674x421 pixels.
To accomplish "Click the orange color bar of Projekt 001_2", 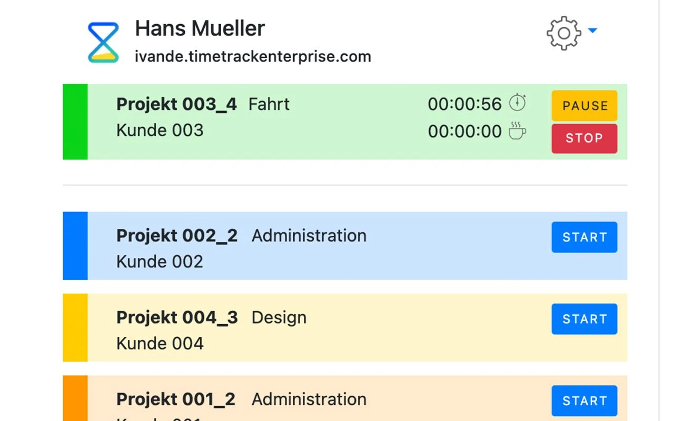I will (75, 399).
